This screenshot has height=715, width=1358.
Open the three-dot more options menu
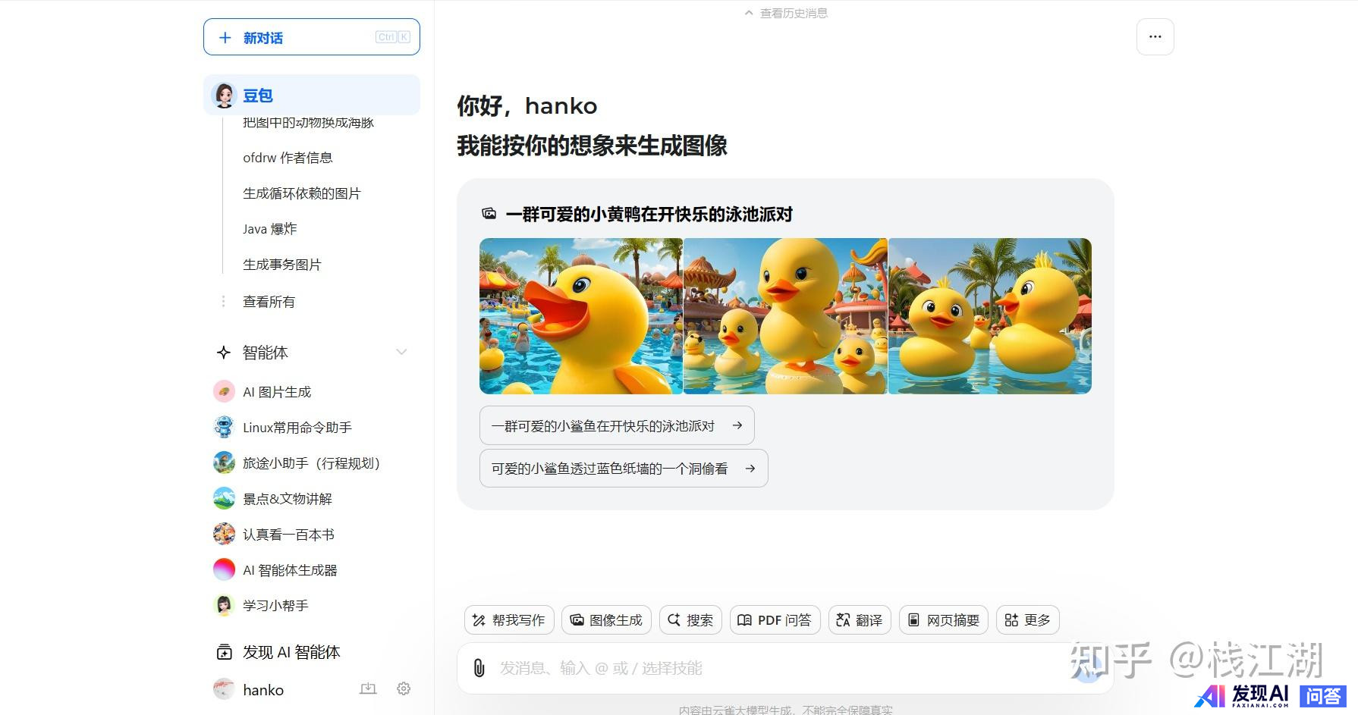1155,37
